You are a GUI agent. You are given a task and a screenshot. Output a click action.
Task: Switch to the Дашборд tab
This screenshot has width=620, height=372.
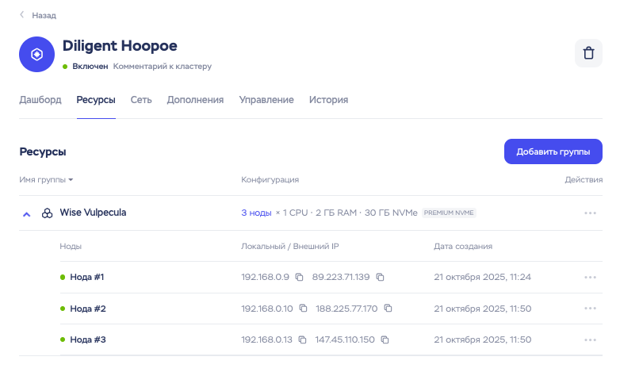(40, 100)
